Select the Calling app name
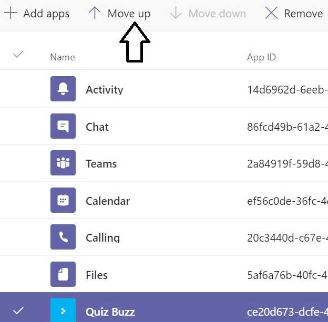Screen dimensions: 328x322 (102, 238)
